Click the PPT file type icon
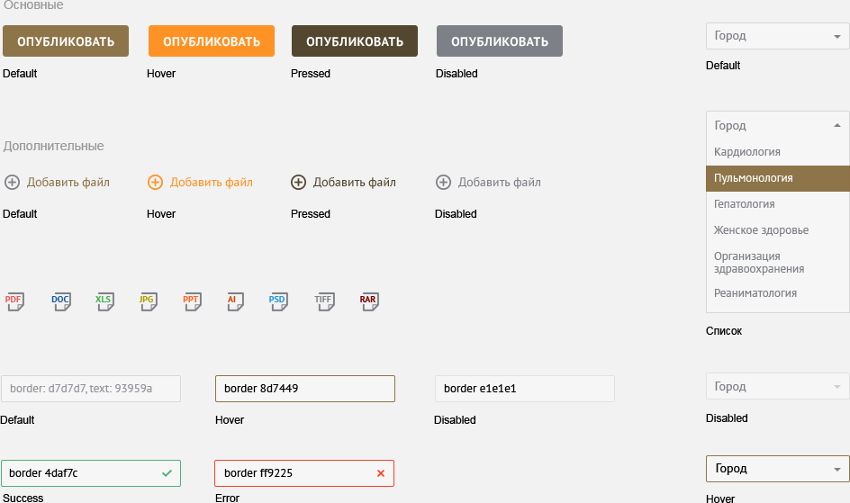 pos(192,302)
